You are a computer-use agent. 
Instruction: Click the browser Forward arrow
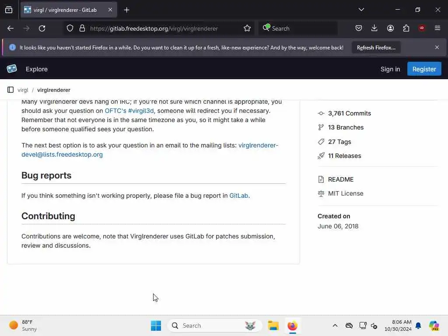pyautogui.click(x=26, y=28)
